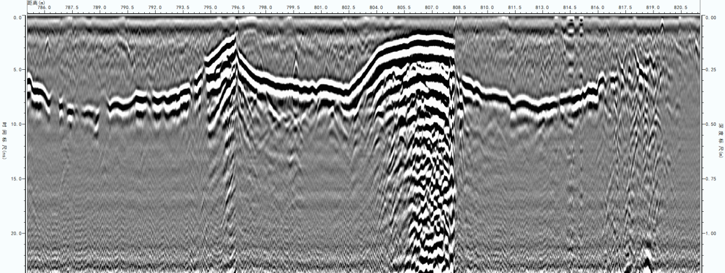Click the 796.5 mark on distance axis

point(238,8)
